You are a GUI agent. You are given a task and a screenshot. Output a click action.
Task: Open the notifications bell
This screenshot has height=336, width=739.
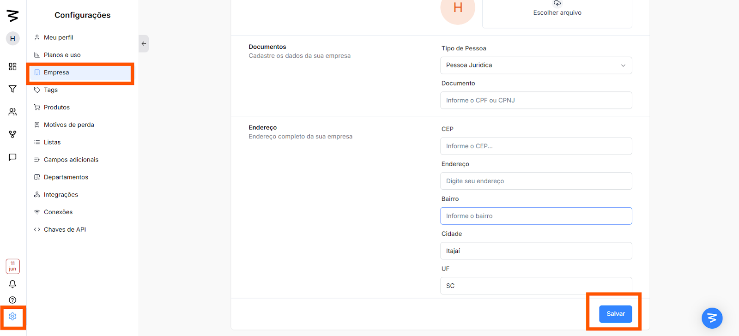(x=12, y=284)
